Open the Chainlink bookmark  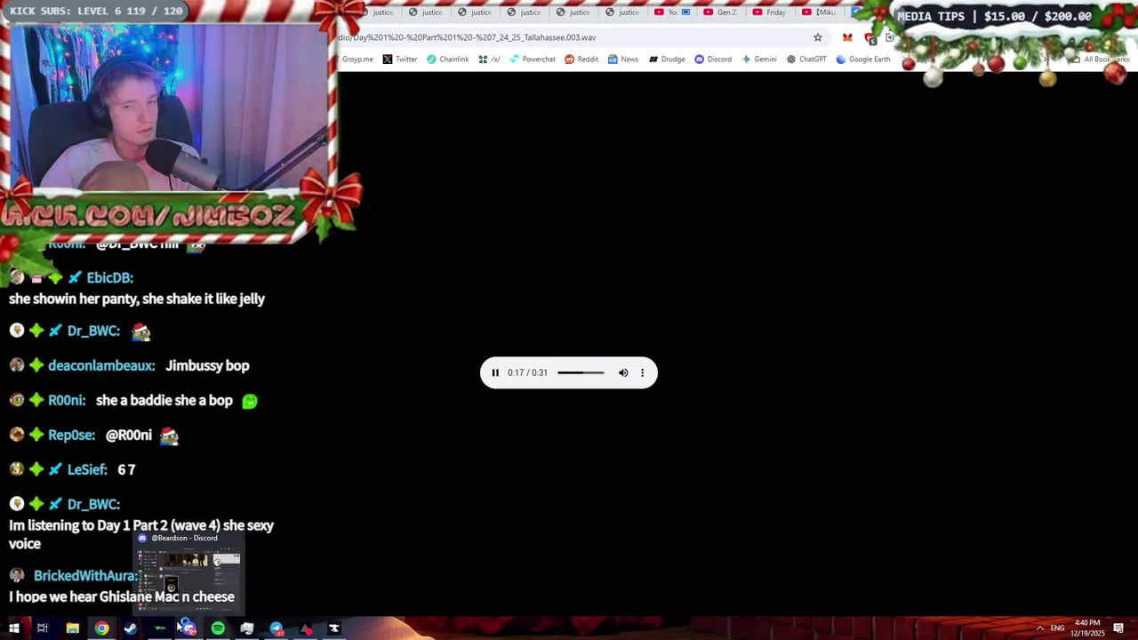click(x=447, y=60)
